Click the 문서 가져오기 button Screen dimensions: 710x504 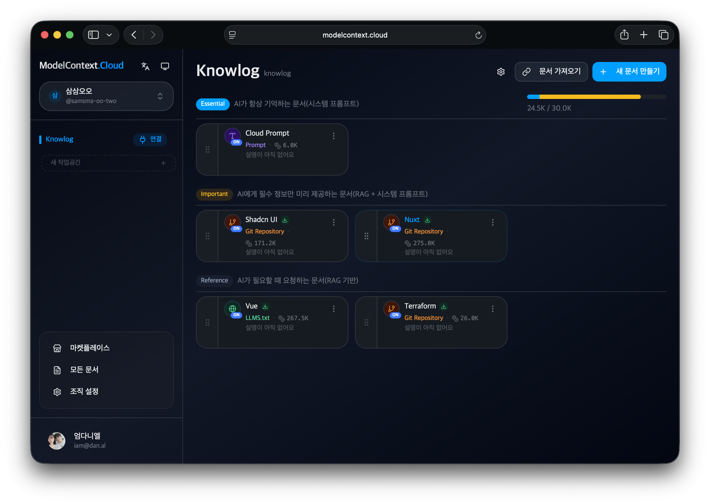pyautogui.click(x=551, y=72)
